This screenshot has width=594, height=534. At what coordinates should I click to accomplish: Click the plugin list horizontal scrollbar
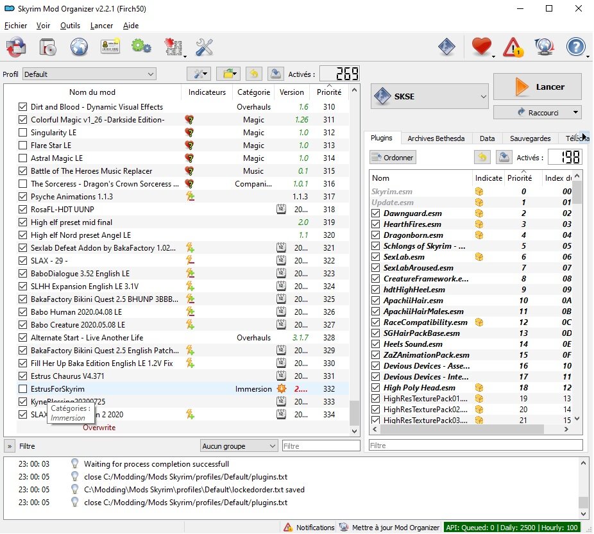pyautogui.click(x=461, y=429)
